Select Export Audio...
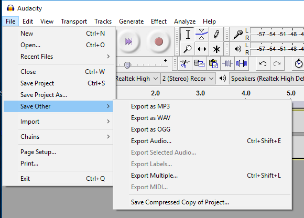This screenshot has width=304, height=218. coord(202,141)
